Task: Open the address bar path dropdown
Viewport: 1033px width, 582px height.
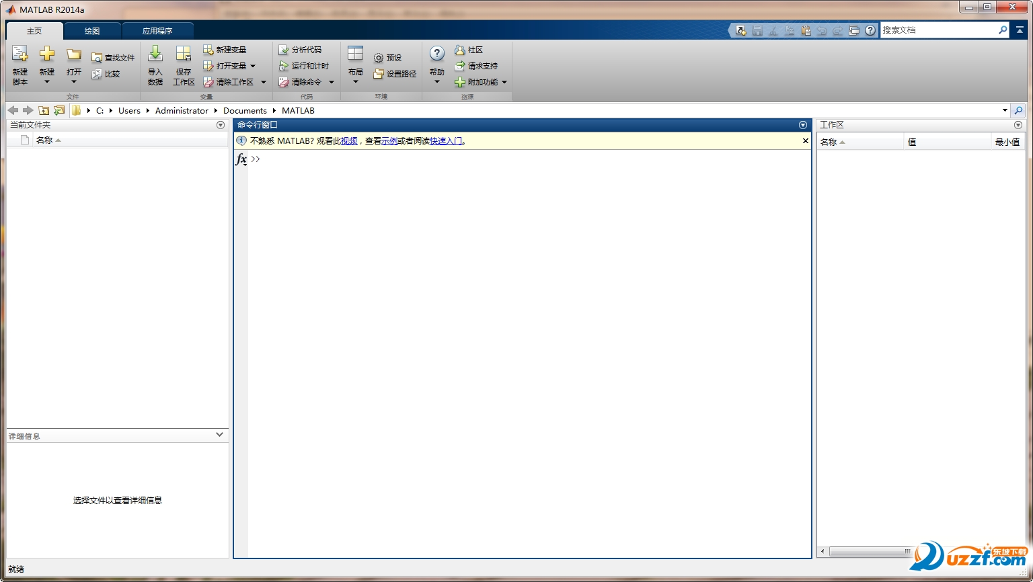Action: (1005, 110)
